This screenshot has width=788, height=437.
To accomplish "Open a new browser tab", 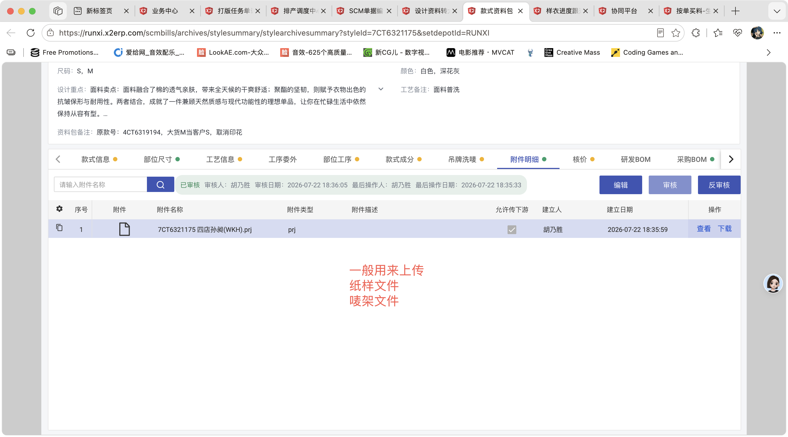I will pos(735,11).
